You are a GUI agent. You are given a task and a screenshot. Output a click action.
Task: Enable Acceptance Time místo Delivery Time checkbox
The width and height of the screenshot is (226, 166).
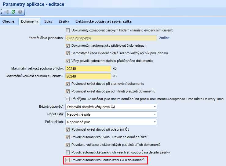[x=67, y=99]
